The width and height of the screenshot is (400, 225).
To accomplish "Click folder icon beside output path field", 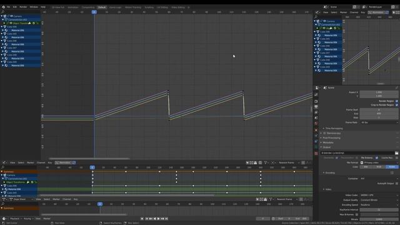I will (x=396, y=152).
